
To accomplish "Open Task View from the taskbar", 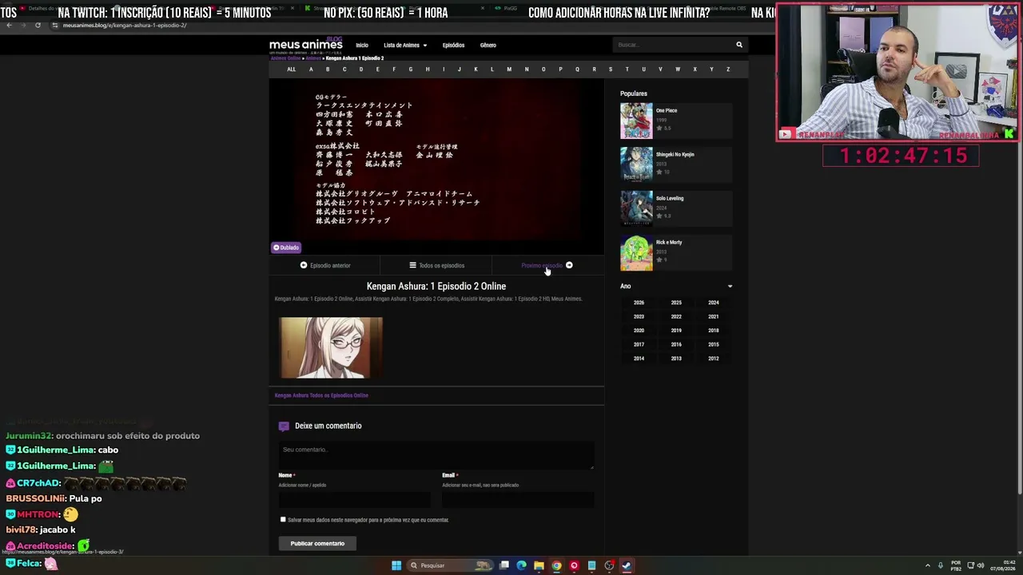I will click(504, 565).
